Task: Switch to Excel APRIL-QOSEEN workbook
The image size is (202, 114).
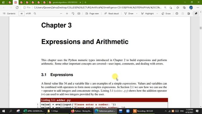Action: coord(34,111)
